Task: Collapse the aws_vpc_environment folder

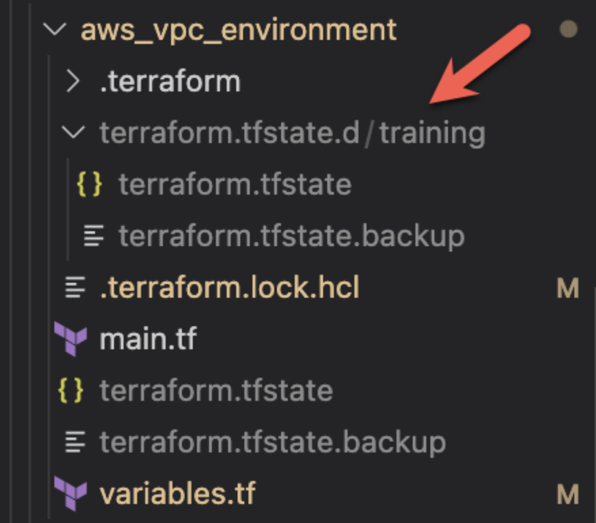Action: pyautogui.click(x=55, y=29)
